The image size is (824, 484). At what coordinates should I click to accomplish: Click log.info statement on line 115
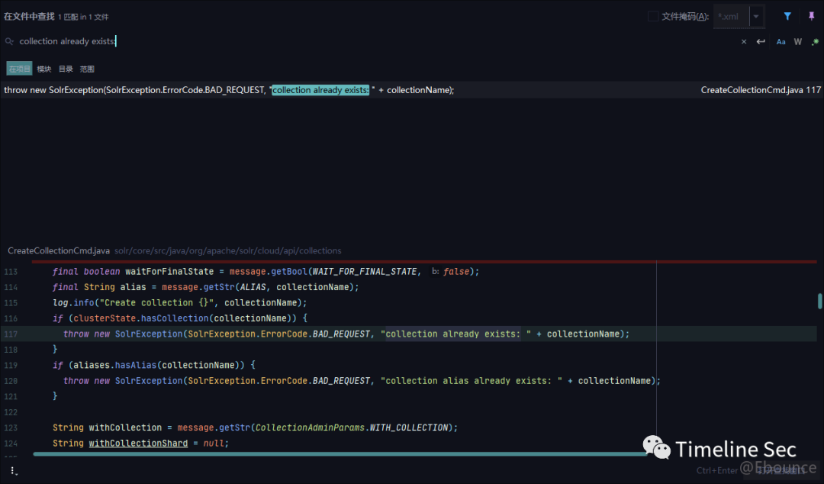pos(179,303)
